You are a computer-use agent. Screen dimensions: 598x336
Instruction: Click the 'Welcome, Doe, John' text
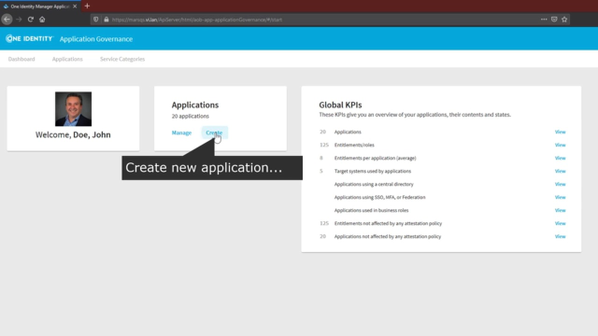coord(73,134)
